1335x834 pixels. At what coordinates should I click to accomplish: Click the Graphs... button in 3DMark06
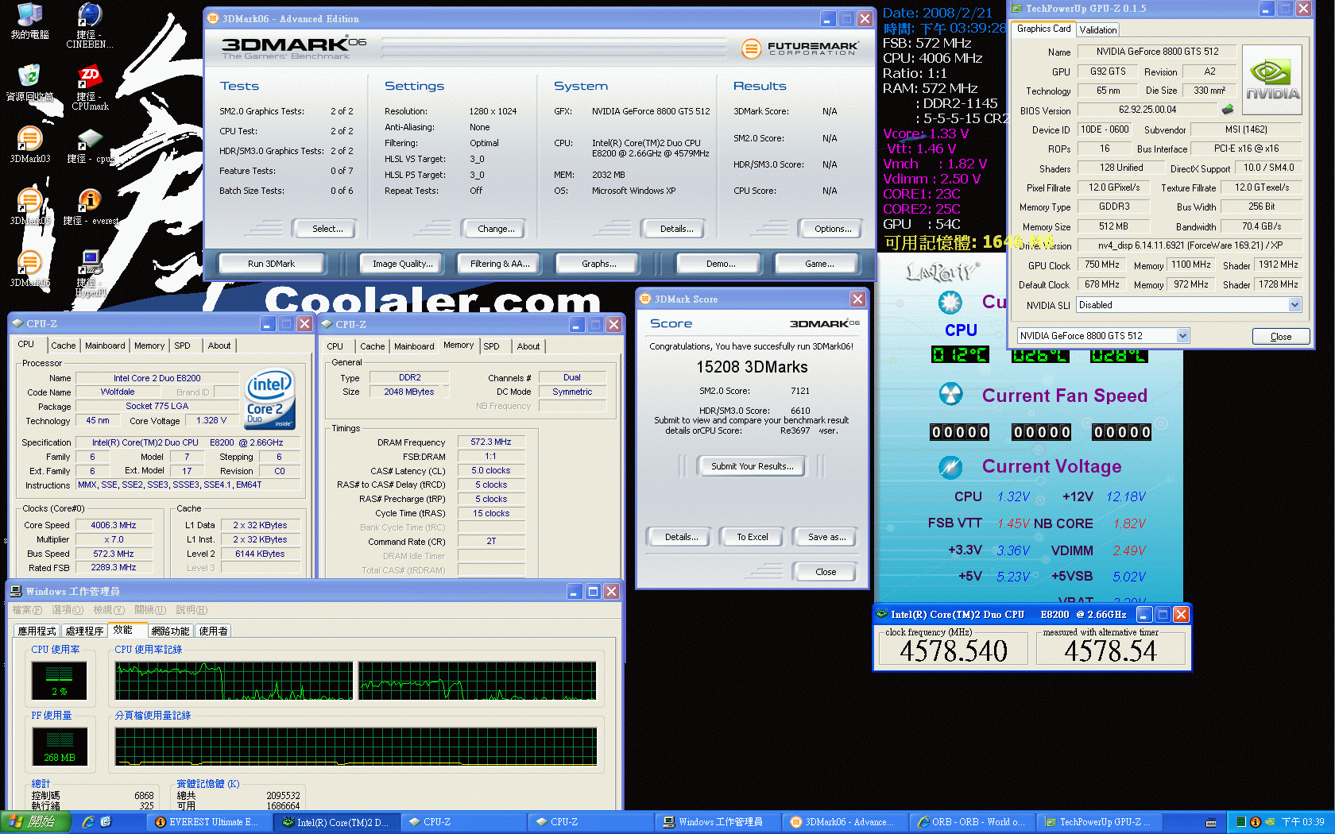pos(598,264)
